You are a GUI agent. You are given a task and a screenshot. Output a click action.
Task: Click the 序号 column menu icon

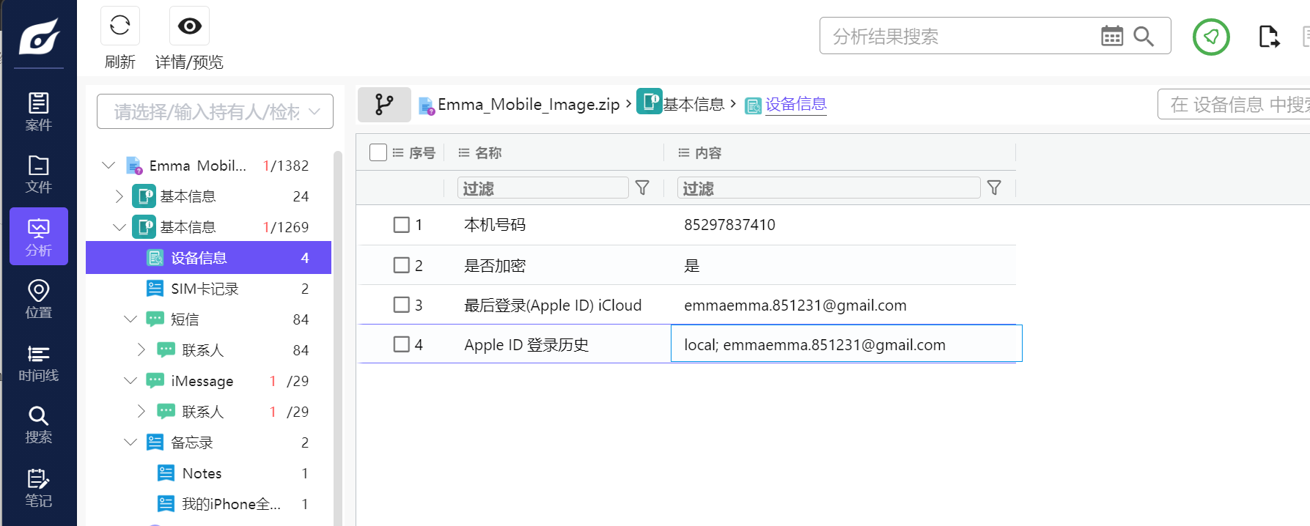pos(398,152)
